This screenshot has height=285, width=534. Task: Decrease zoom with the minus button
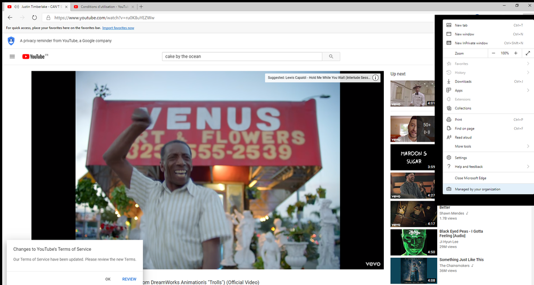click(x=493, y=53)
